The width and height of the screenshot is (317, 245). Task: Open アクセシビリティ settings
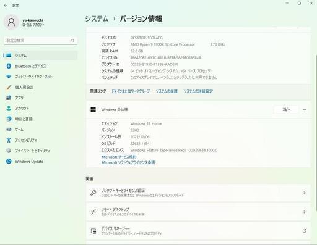tap(41, 140)
